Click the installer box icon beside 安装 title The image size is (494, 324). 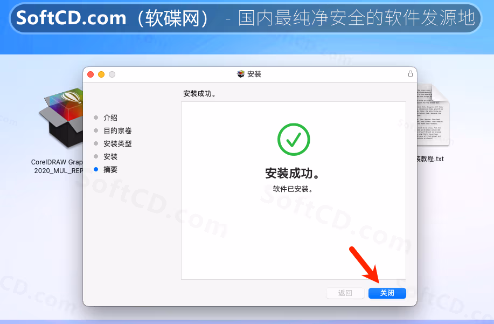point(241,74)
